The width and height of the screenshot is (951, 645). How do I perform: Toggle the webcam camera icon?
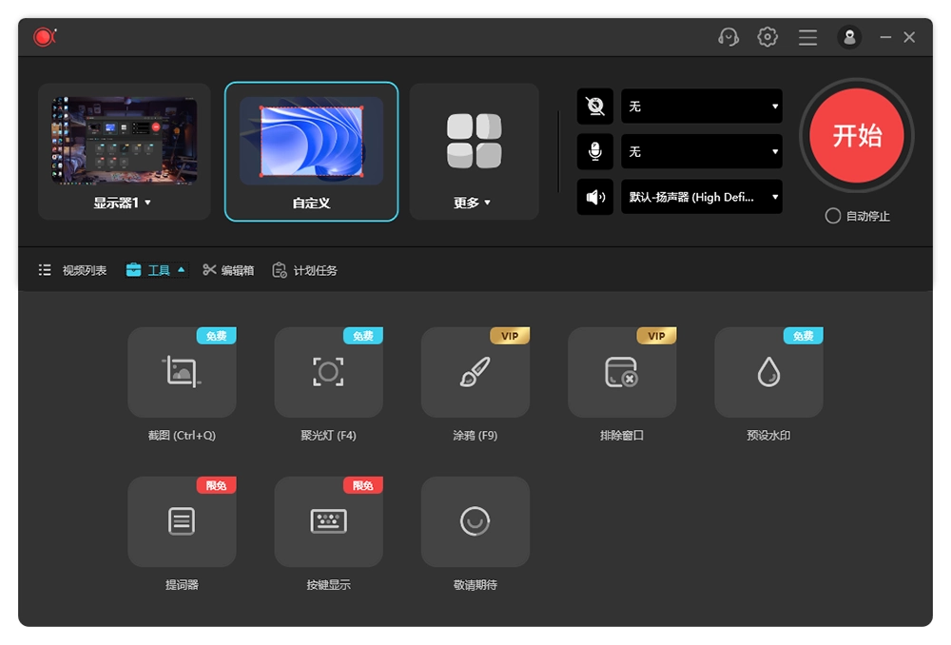tap(595, 106)
